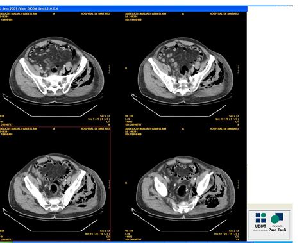Click 'HOSPITAL DE MATARO' text in bottom-right pane
The width and height of the screenshot is (304, 243).
pos(224,129)
